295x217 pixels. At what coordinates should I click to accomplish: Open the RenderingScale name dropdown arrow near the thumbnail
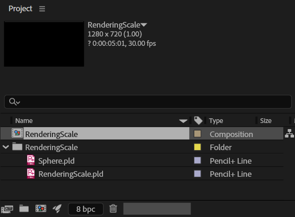(x=144, y=25)
